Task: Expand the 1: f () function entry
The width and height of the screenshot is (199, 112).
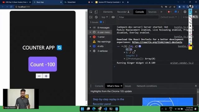Action: click(124, 53)
